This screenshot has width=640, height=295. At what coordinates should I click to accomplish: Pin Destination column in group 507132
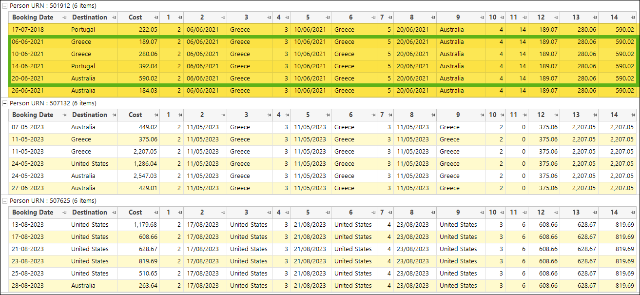tap(114, 115)
